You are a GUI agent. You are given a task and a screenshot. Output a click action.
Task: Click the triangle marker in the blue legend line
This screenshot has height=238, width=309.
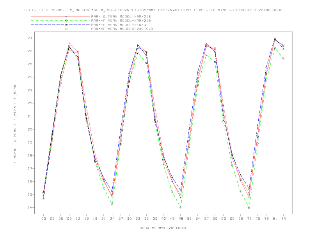[66, 25]
